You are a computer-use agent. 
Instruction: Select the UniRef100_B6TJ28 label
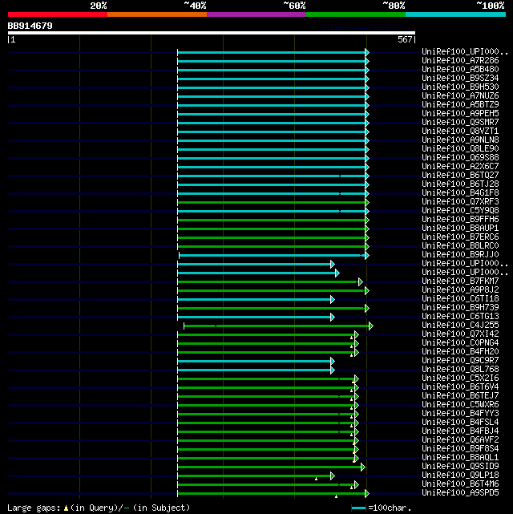pos(460,184)
